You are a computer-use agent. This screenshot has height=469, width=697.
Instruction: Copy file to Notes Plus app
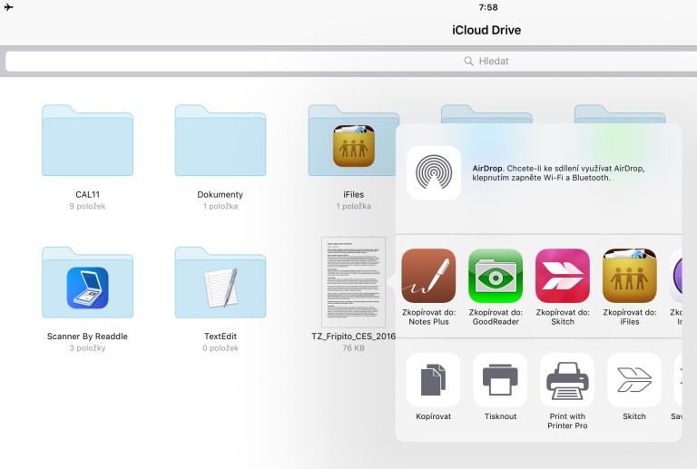[428, 276]
